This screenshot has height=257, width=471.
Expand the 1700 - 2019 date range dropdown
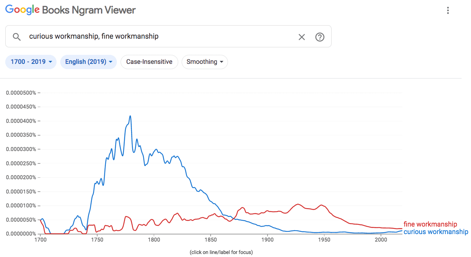(x=31, y=62)
